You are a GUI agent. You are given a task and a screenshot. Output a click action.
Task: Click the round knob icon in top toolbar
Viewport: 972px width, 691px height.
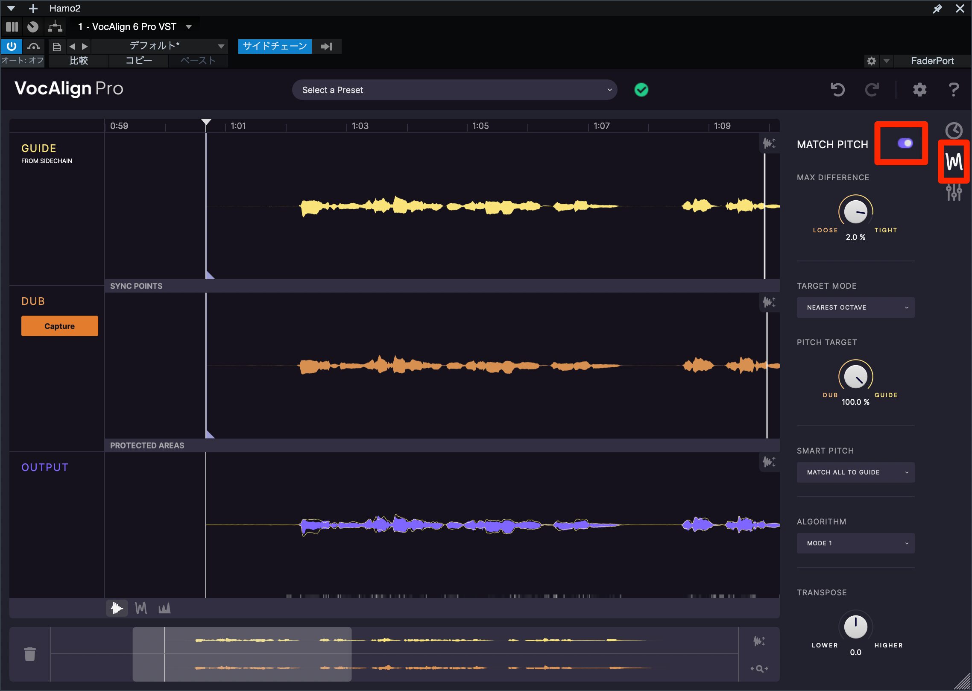pos(33,27)
